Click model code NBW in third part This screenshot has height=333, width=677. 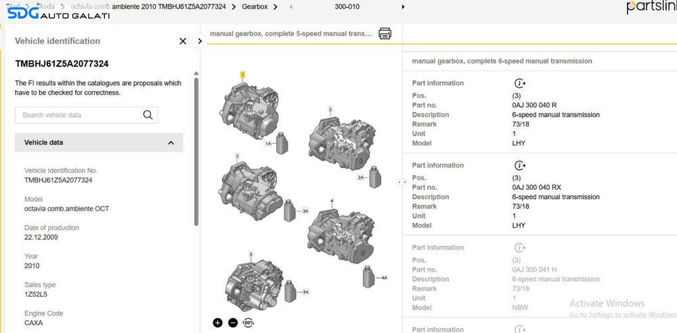[x=520, y=307]
